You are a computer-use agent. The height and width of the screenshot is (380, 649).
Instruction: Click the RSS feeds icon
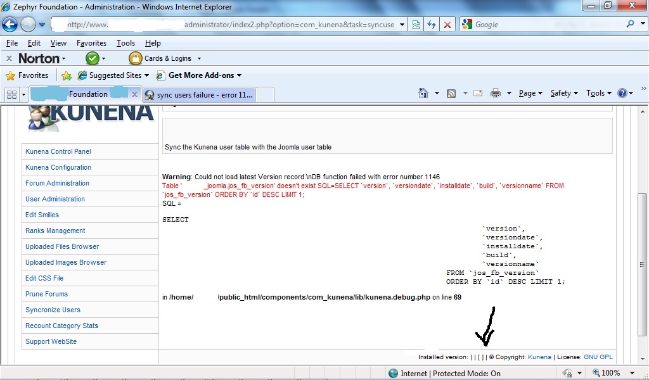point(451,94)
